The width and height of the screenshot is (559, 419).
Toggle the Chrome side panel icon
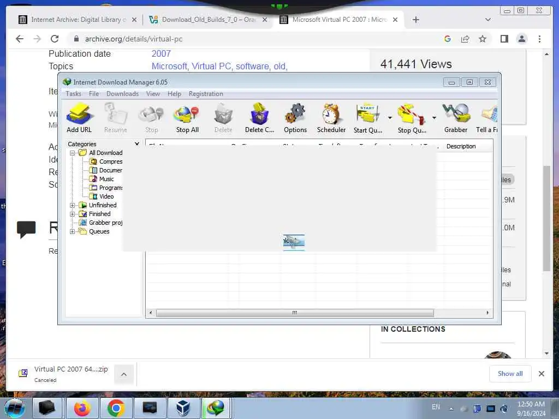point(504,39)
